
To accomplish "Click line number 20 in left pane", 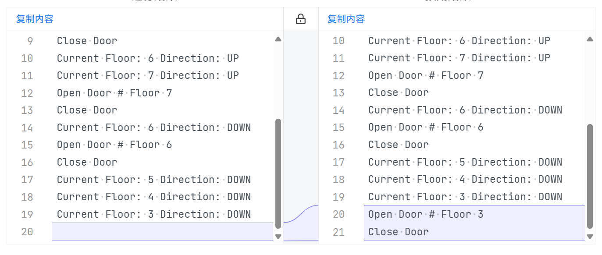I will 27,232.
